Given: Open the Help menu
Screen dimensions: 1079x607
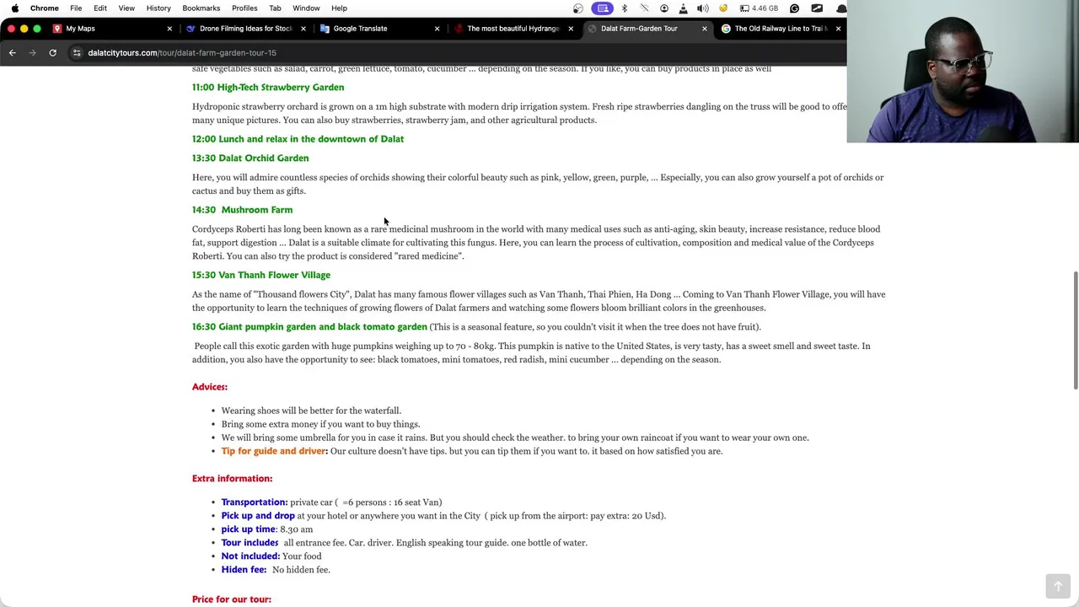Looking at the screenshot, I should [339, 8].
